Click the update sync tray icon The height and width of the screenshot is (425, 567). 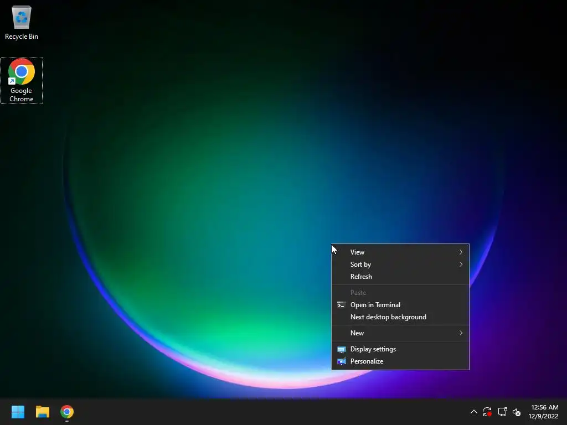487,412
